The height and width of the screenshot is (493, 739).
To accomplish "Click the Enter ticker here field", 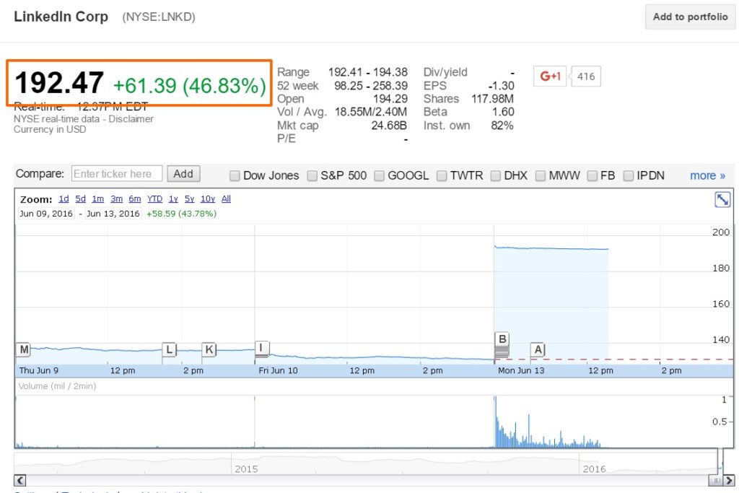I will [117, 174].
